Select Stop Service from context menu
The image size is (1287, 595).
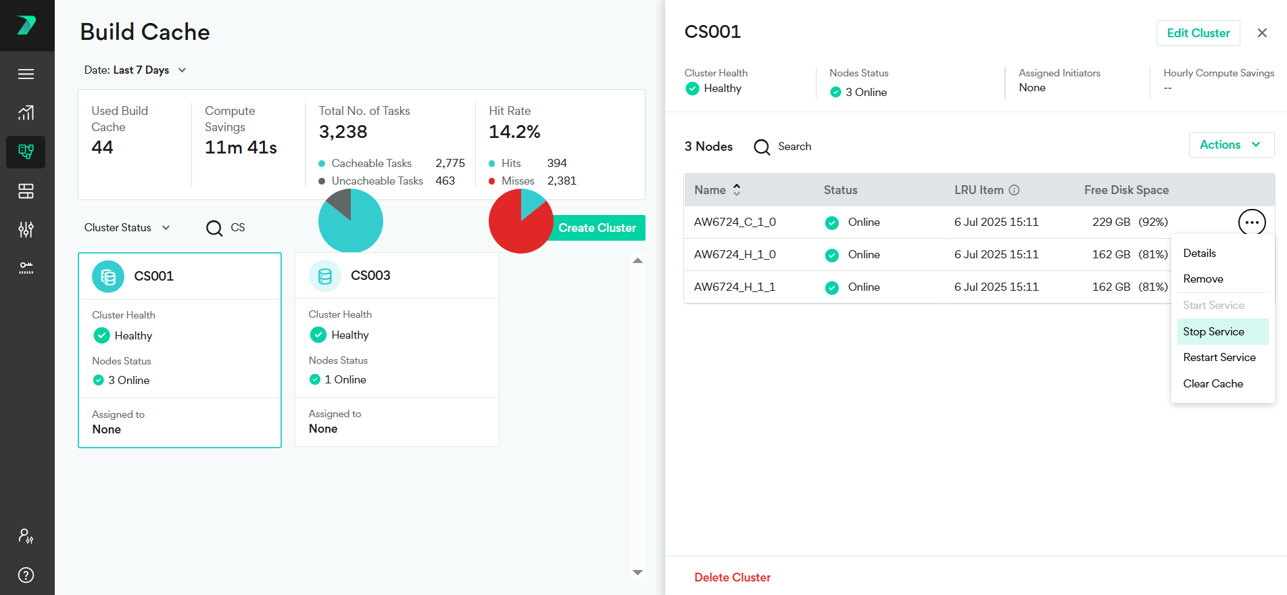1213,332
